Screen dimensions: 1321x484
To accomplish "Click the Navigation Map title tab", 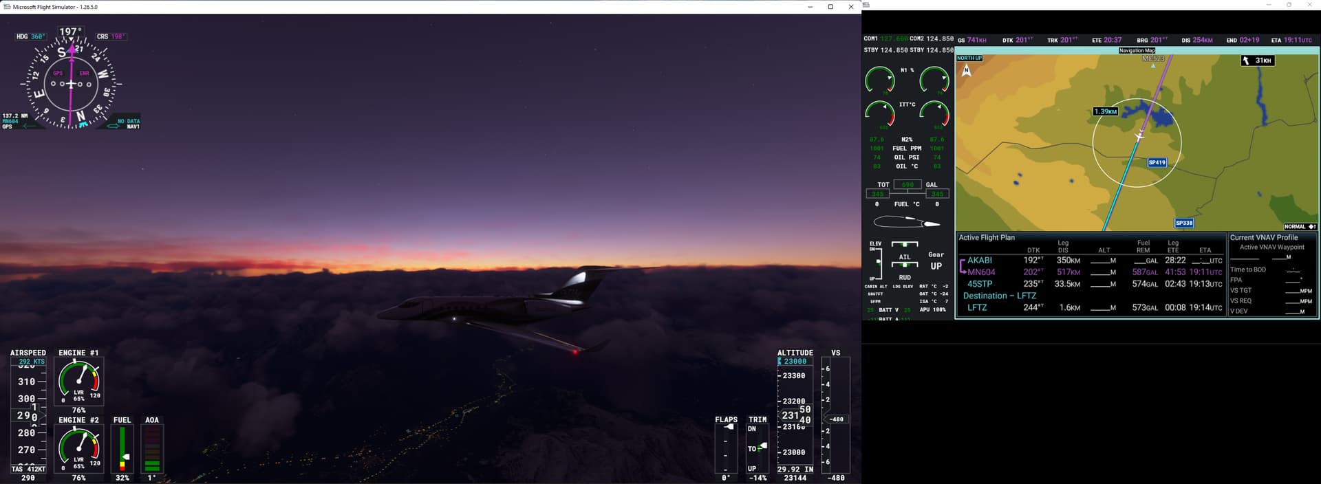I will coord(1137,51).
